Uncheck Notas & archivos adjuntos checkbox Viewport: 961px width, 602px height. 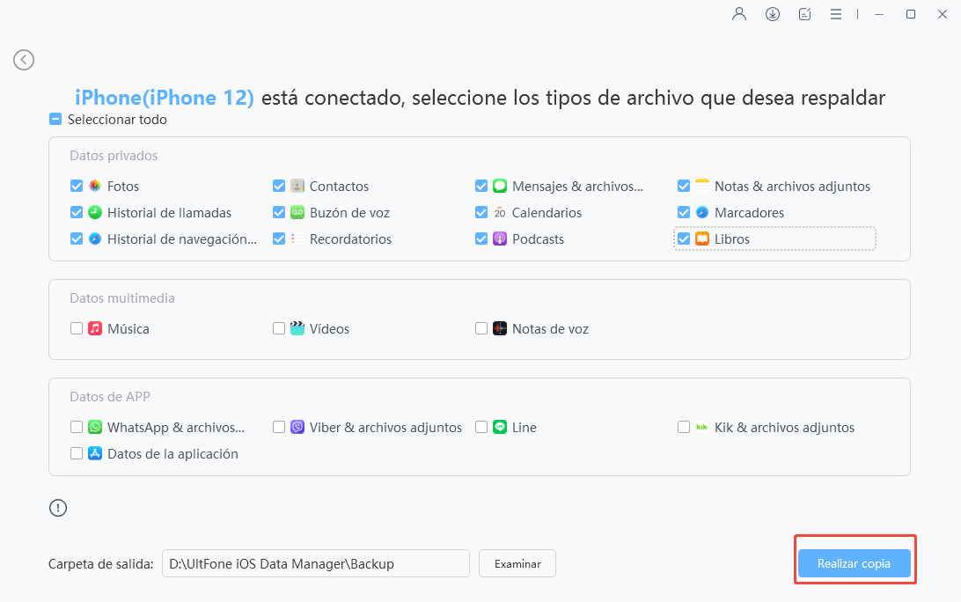pyautogui.click(x=684, y=186)
